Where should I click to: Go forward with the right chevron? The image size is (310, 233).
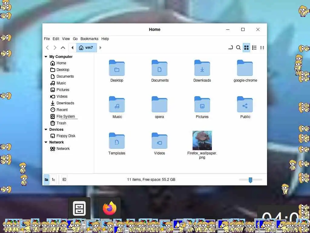55,48
